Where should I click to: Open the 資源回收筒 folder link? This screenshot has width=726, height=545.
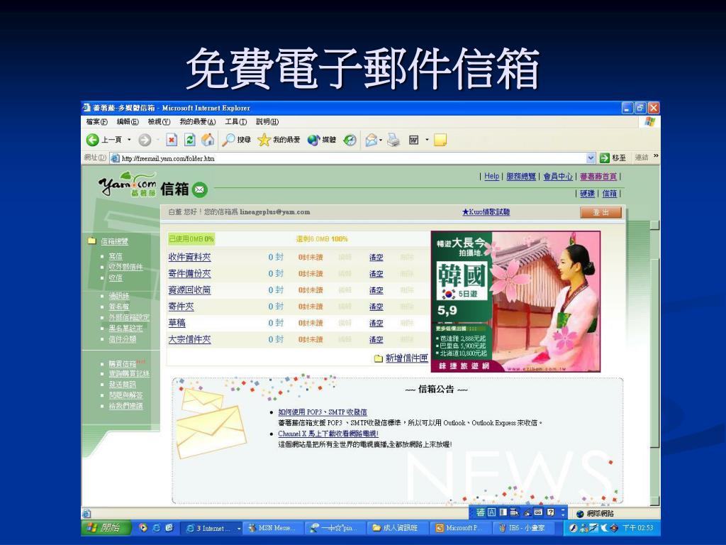tap(189, 290)
